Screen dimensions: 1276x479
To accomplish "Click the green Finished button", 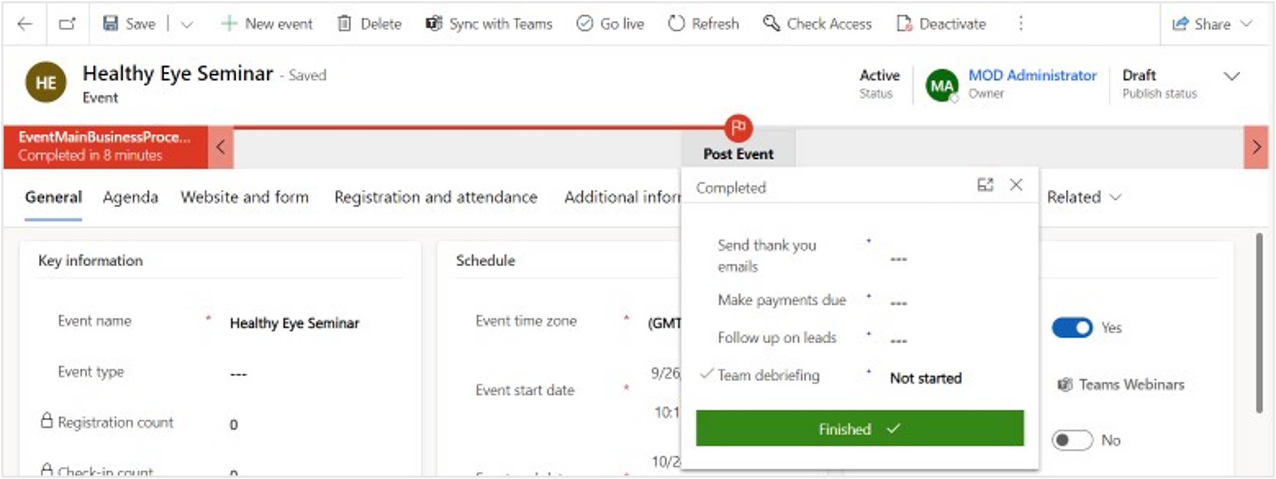I will (860, 428).
